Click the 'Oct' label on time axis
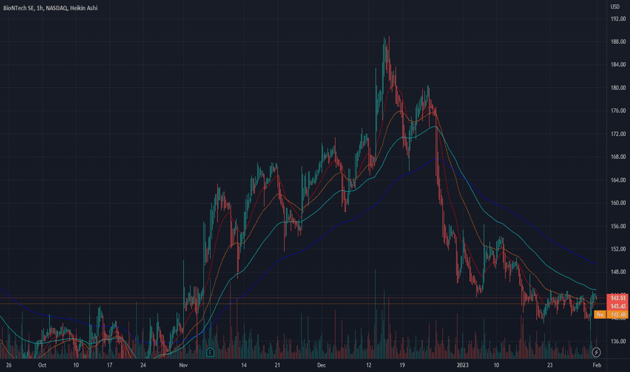The image size is (630, 372). (42, 365)
